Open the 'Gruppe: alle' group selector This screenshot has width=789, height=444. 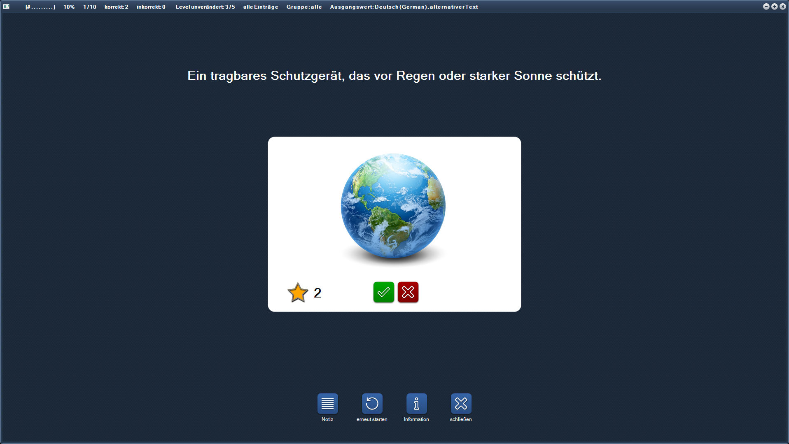click(x=303, y=7)
